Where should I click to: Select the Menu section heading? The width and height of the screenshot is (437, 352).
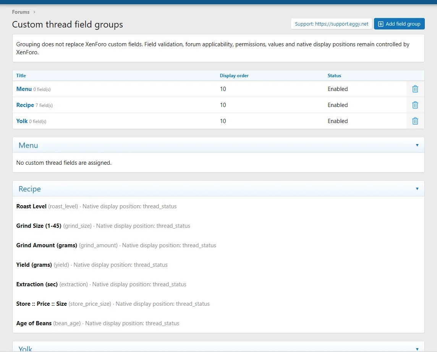click(x=28, y=145)
